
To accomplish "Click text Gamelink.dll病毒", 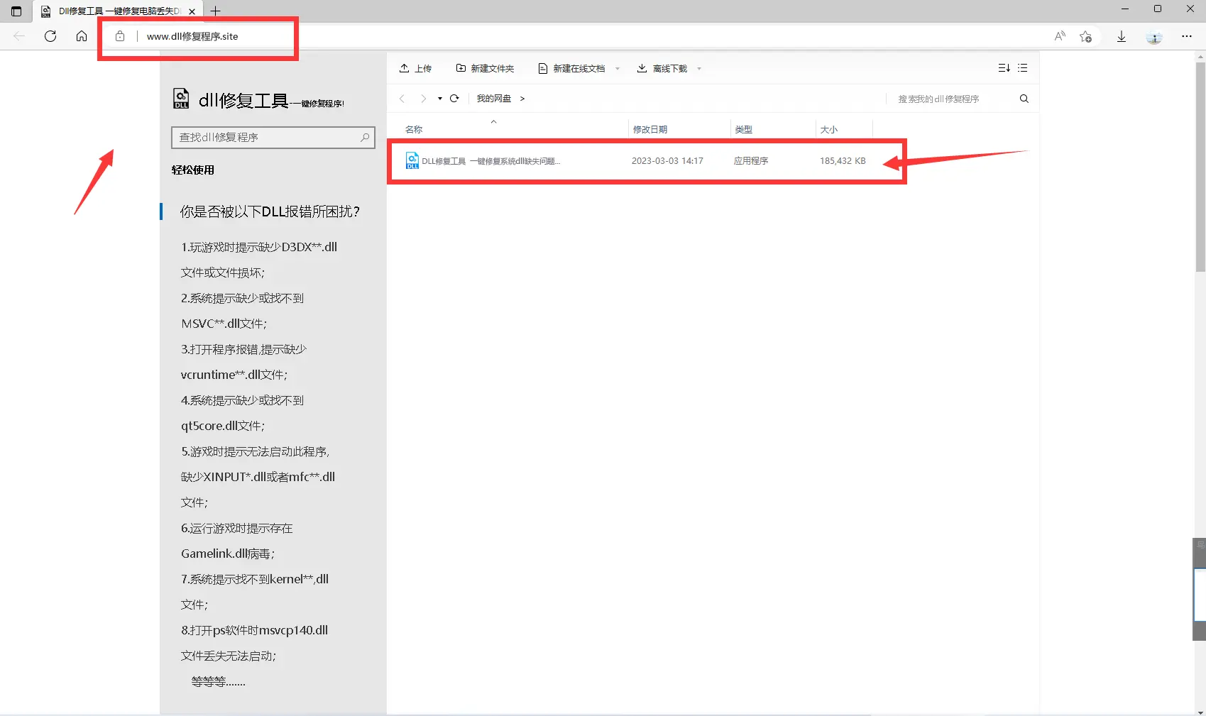I will 228,553.
